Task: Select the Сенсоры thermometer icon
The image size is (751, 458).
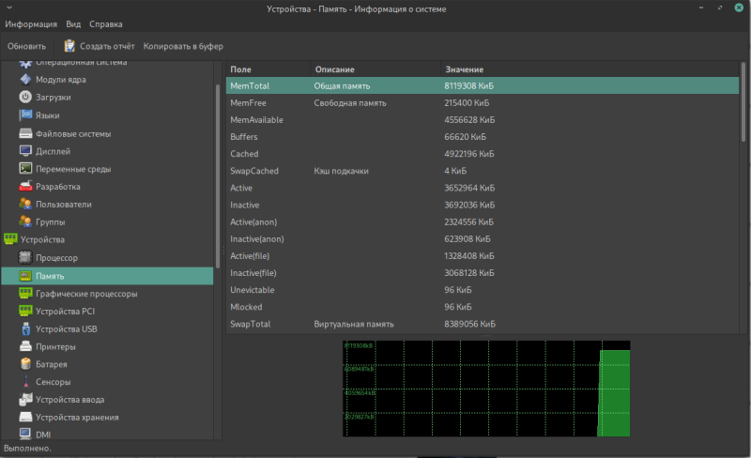Action: [x=26, y=382]
